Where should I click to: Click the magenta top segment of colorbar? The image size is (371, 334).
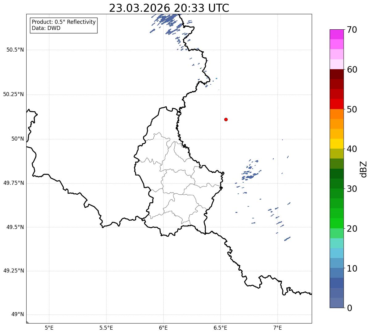(x=336, y=34)
